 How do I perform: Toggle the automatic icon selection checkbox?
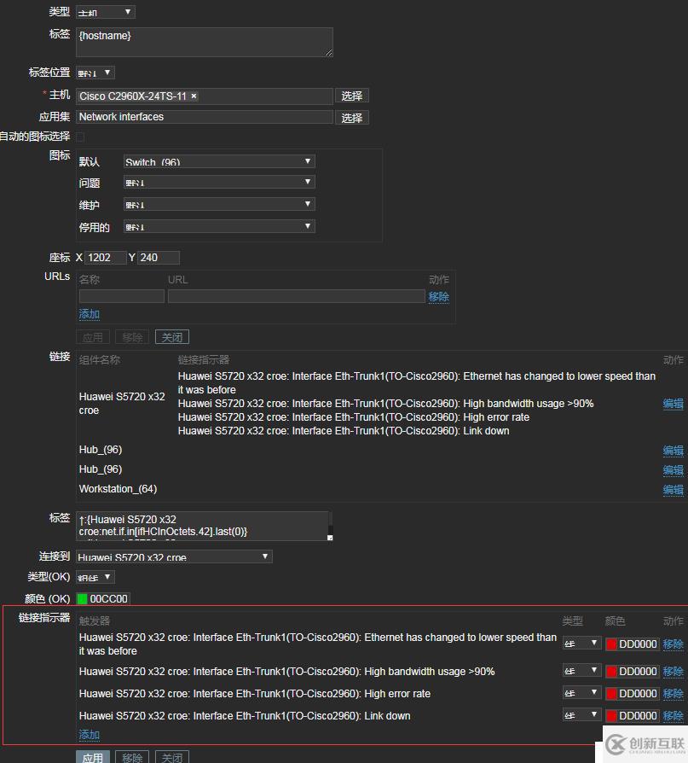click(x=80, y=137)
